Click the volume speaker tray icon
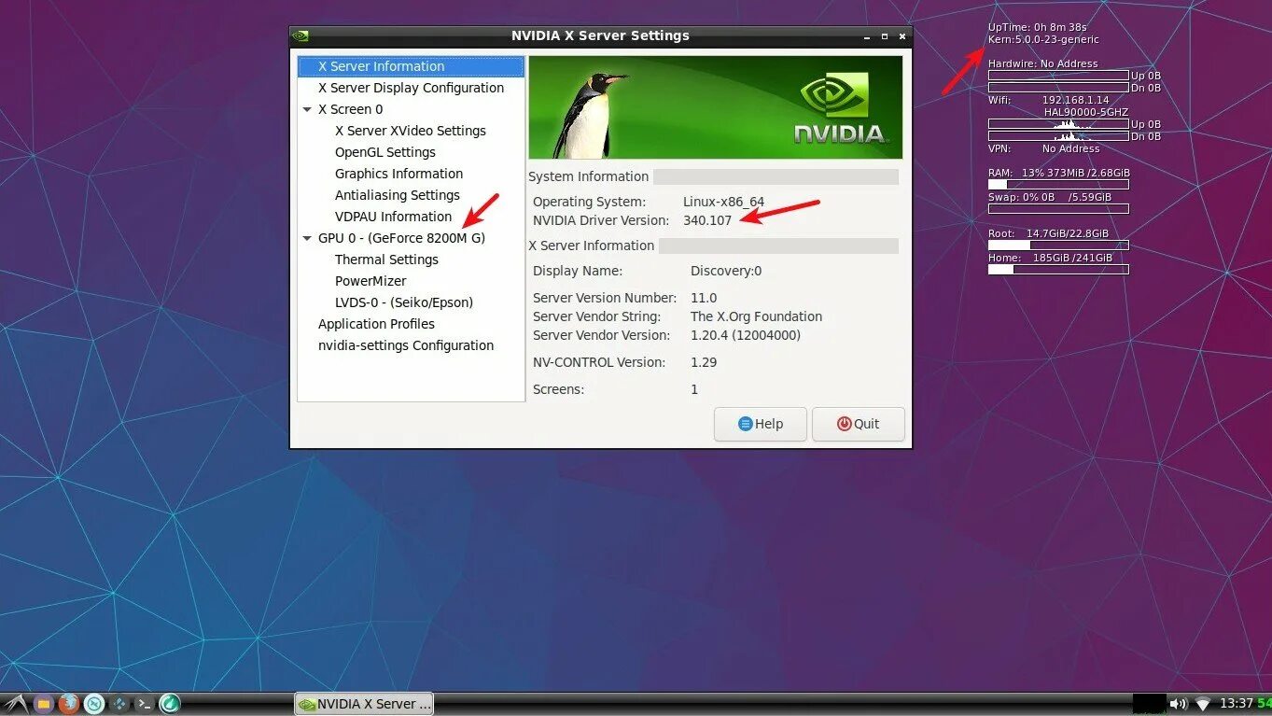Screen dimensions: 1272x716 1179,704
